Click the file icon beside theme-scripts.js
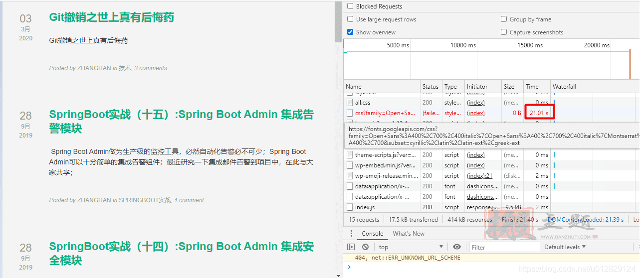This screenshot has height=278, width=640. 350,155
